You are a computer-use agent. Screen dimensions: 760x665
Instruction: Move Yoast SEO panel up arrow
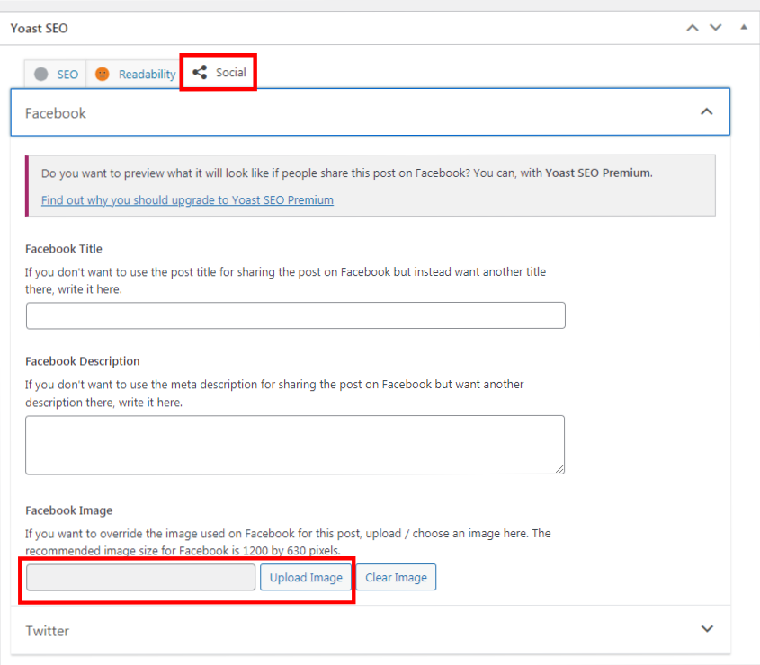(x=693, y=28)
